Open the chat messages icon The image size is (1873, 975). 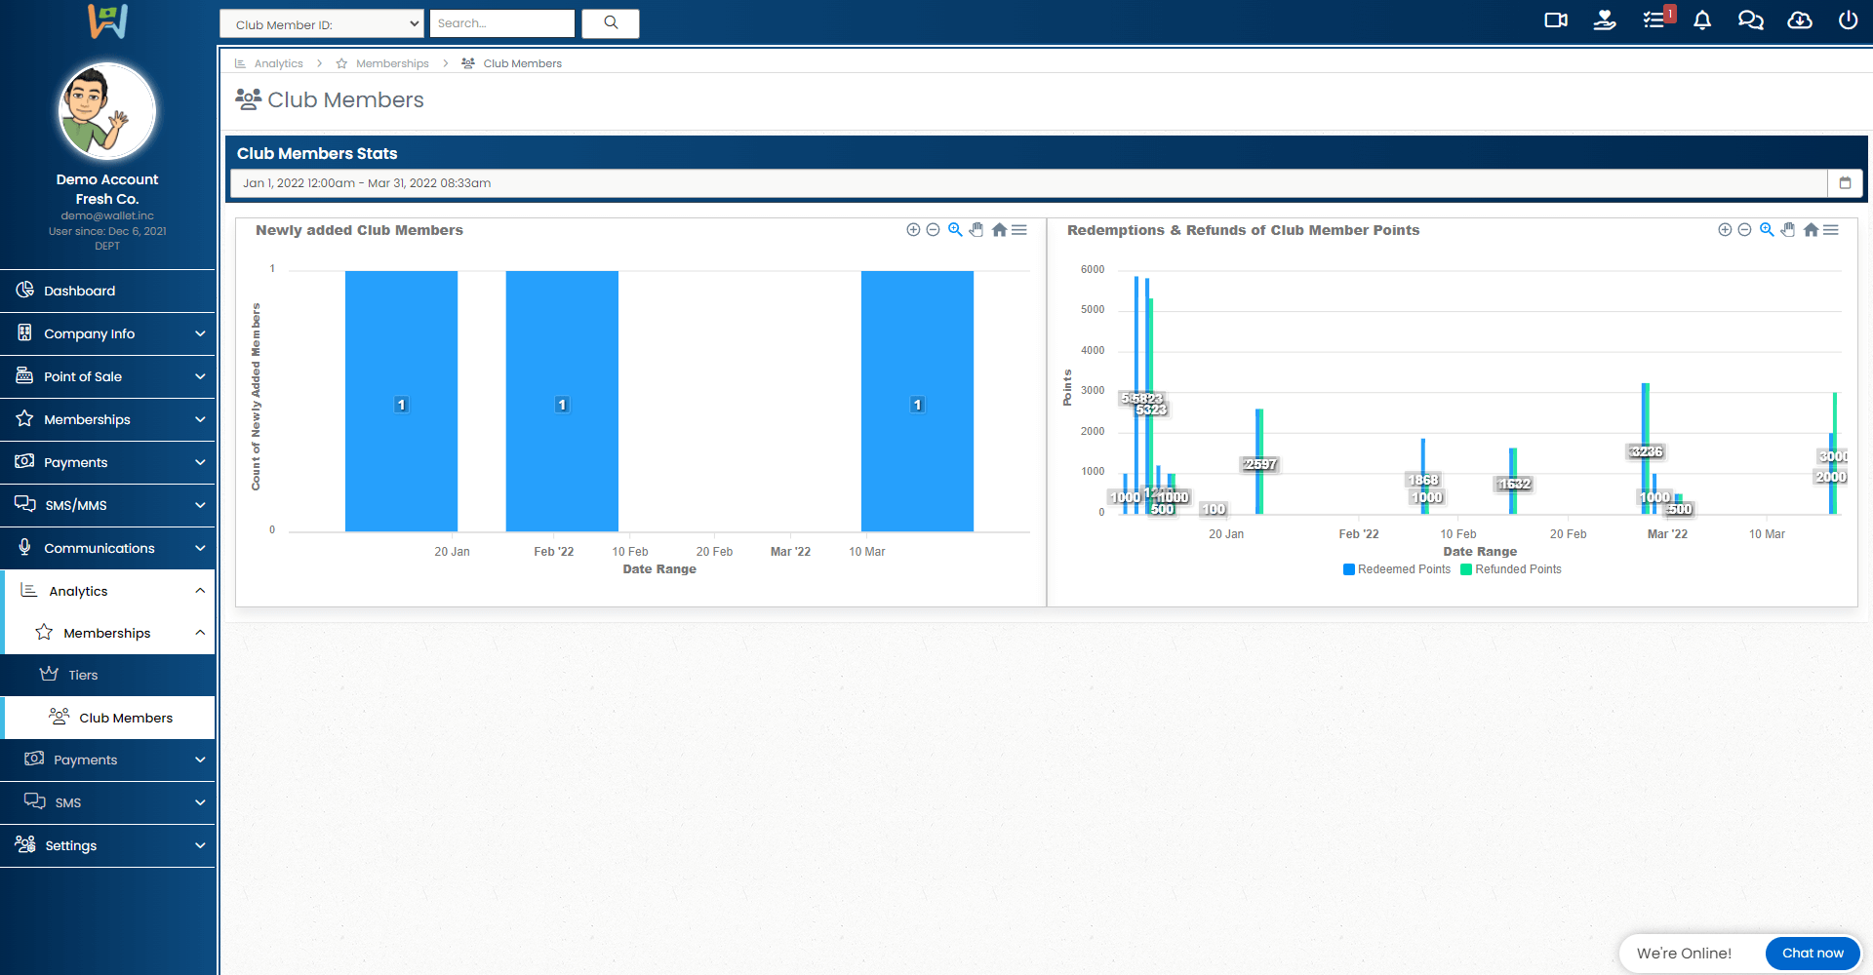pos(1750,20)
